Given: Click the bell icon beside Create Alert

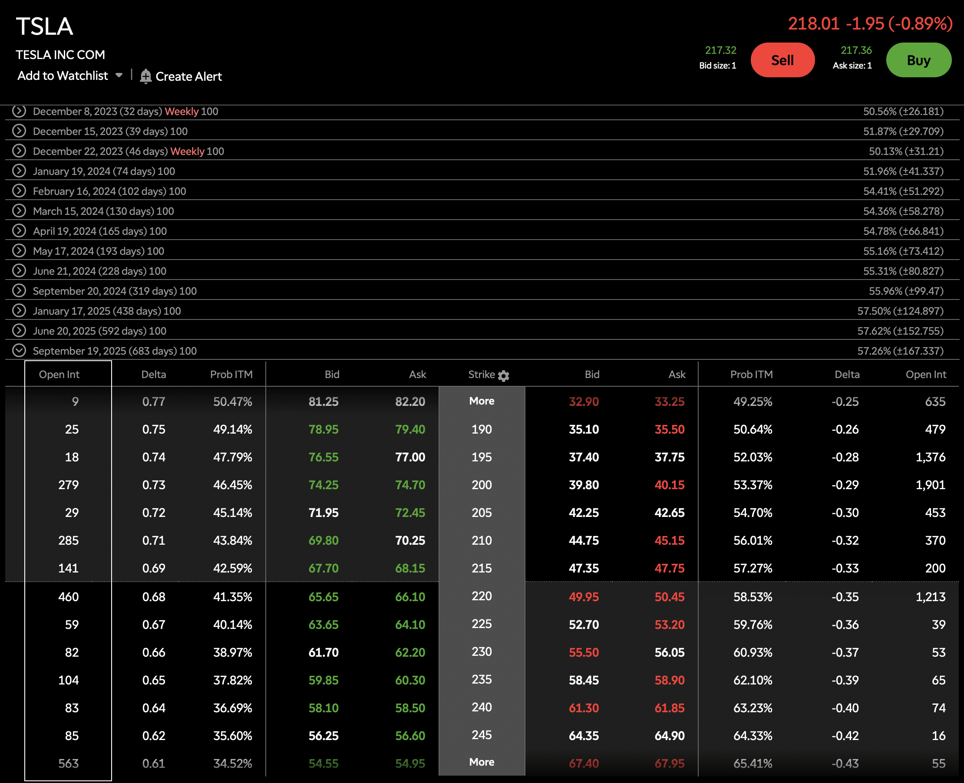Looking at the screenshot, I should pos(145,76).
